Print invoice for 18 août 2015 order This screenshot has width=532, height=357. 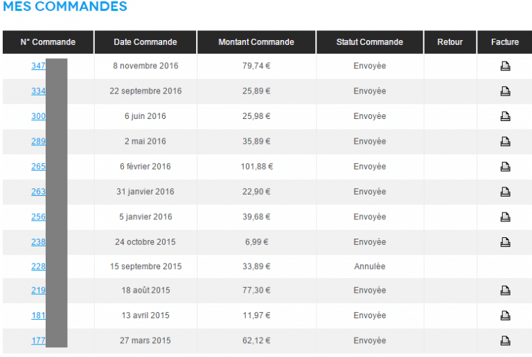[x=505, y=291]
